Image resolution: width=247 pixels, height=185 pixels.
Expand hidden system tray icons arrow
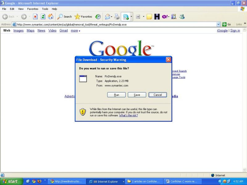pos(220,181)
